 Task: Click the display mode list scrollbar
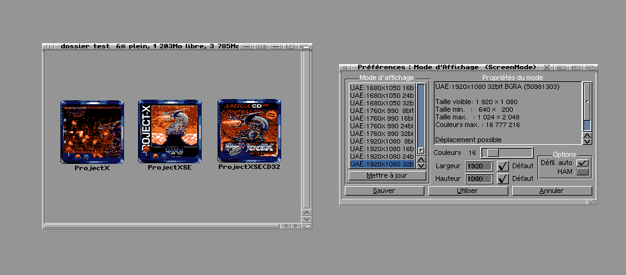[421, 119]
